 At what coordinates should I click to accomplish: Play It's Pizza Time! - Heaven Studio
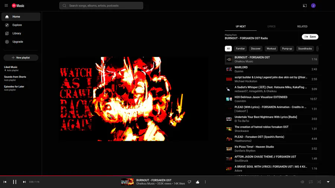(x=272, y=149)
